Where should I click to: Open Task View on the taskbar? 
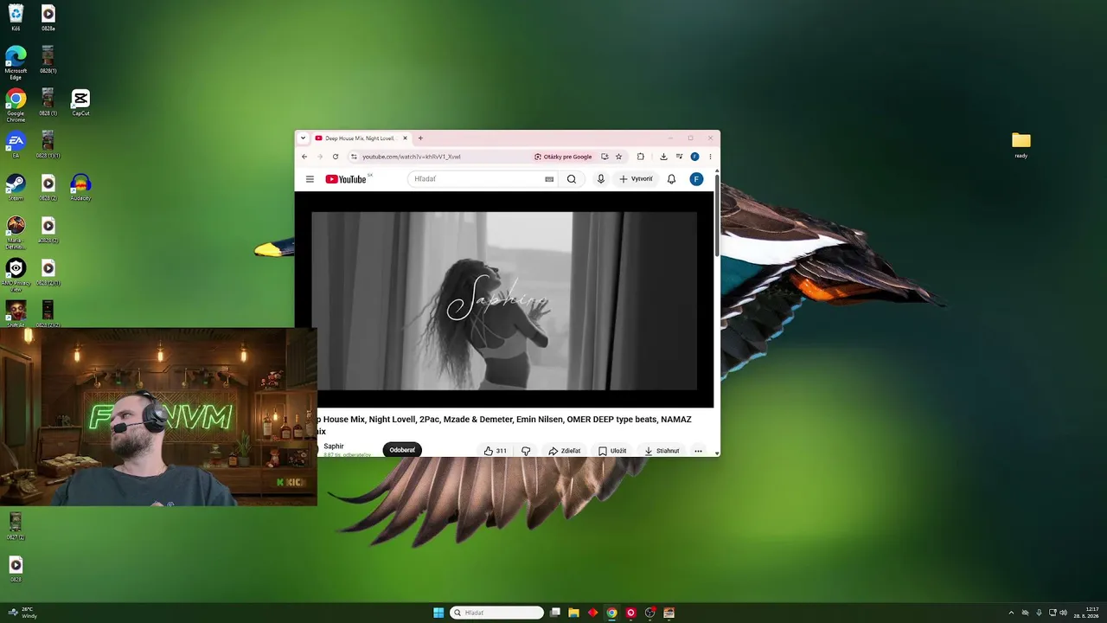[x=554, y=613]
